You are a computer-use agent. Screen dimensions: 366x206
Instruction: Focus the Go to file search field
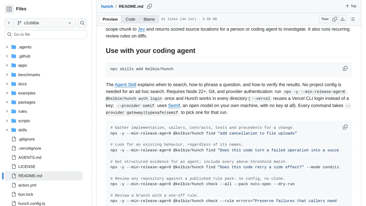point(46,34)
